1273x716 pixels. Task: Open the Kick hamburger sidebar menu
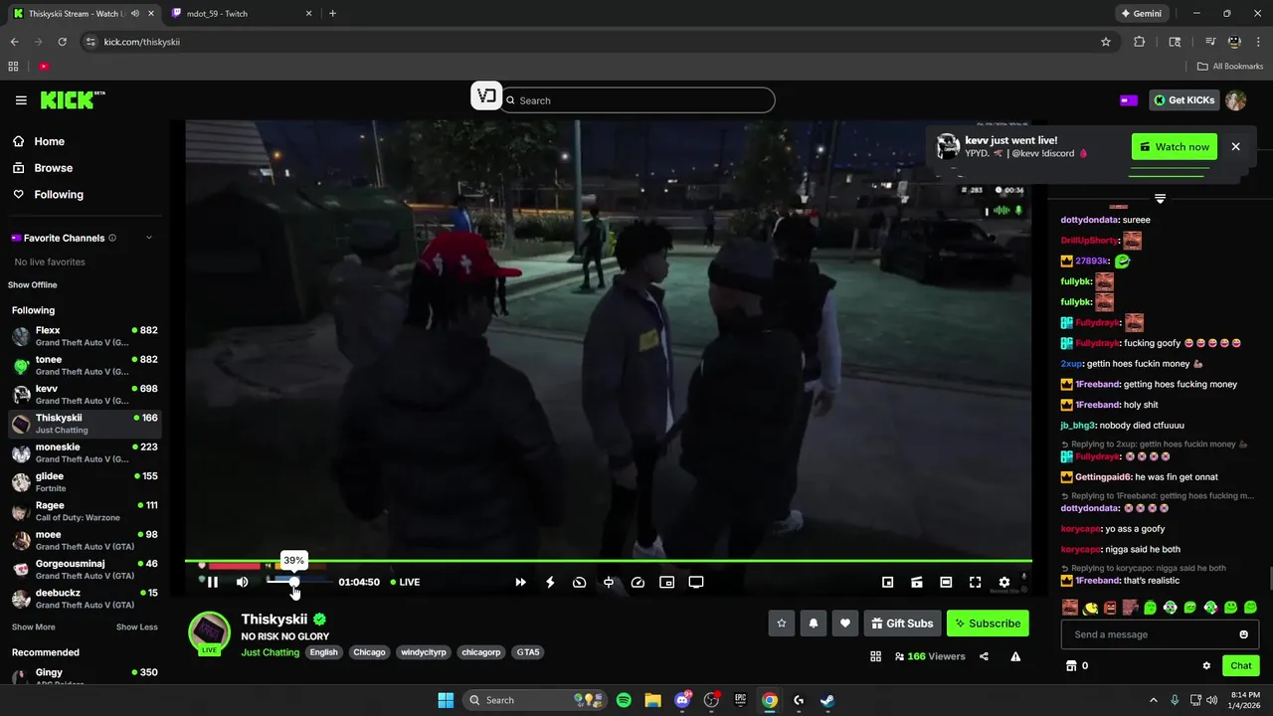(x=21, y=100)
